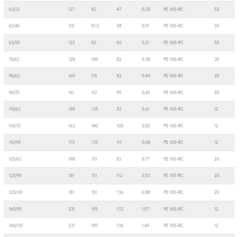Select the 0,82 weight cell
Image resolution: width=240 pixels, height=237 pixels.
pyautogui.click(x=146, y=126)
